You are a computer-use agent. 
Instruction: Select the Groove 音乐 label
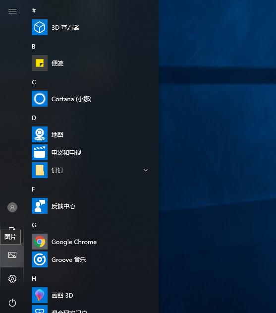coord(68,260)
